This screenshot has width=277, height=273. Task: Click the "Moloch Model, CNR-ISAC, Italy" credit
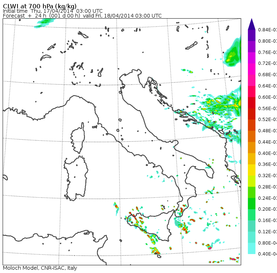click(40, 268)
